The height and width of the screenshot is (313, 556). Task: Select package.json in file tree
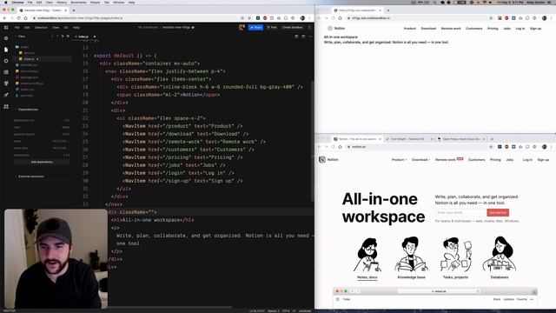29,77
